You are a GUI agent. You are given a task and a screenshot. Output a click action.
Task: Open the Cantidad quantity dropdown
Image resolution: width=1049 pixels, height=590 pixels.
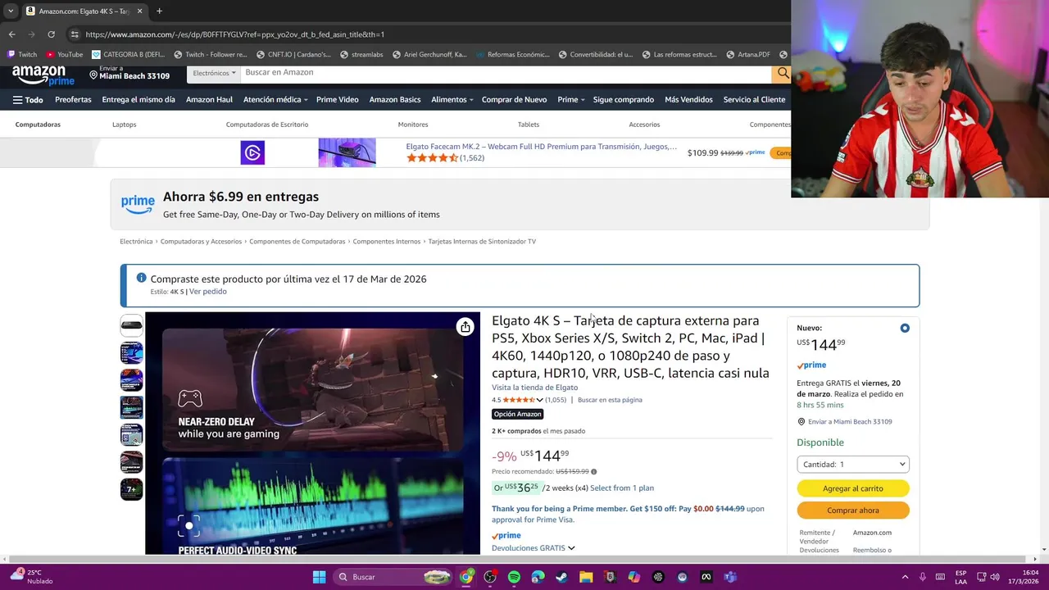853,464
